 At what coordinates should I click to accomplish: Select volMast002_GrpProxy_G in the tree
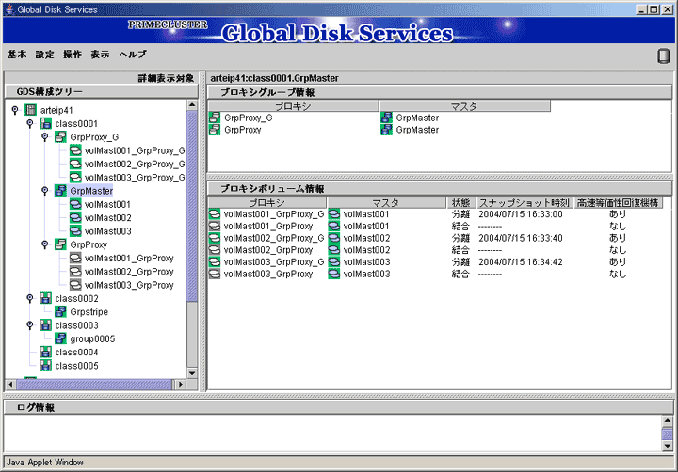coord(135,164)
